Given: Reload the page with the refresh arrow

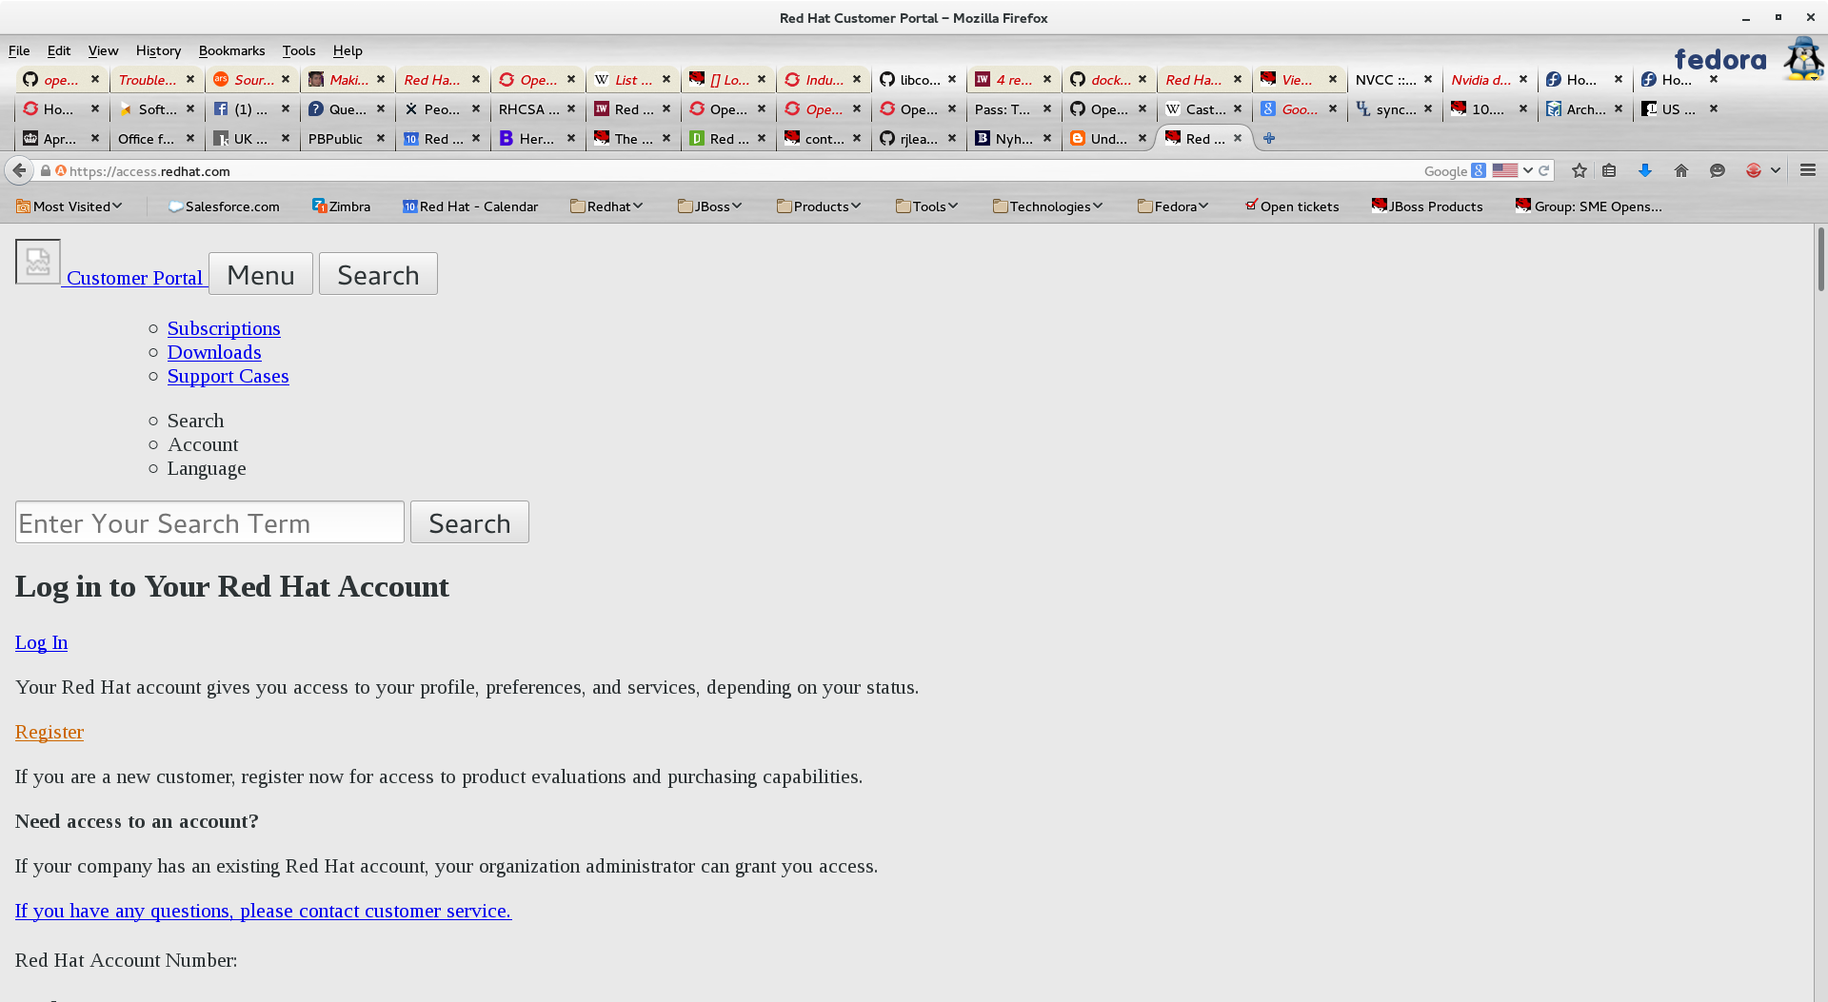Looking at the screenshot, I should [x=1543, y=170].
